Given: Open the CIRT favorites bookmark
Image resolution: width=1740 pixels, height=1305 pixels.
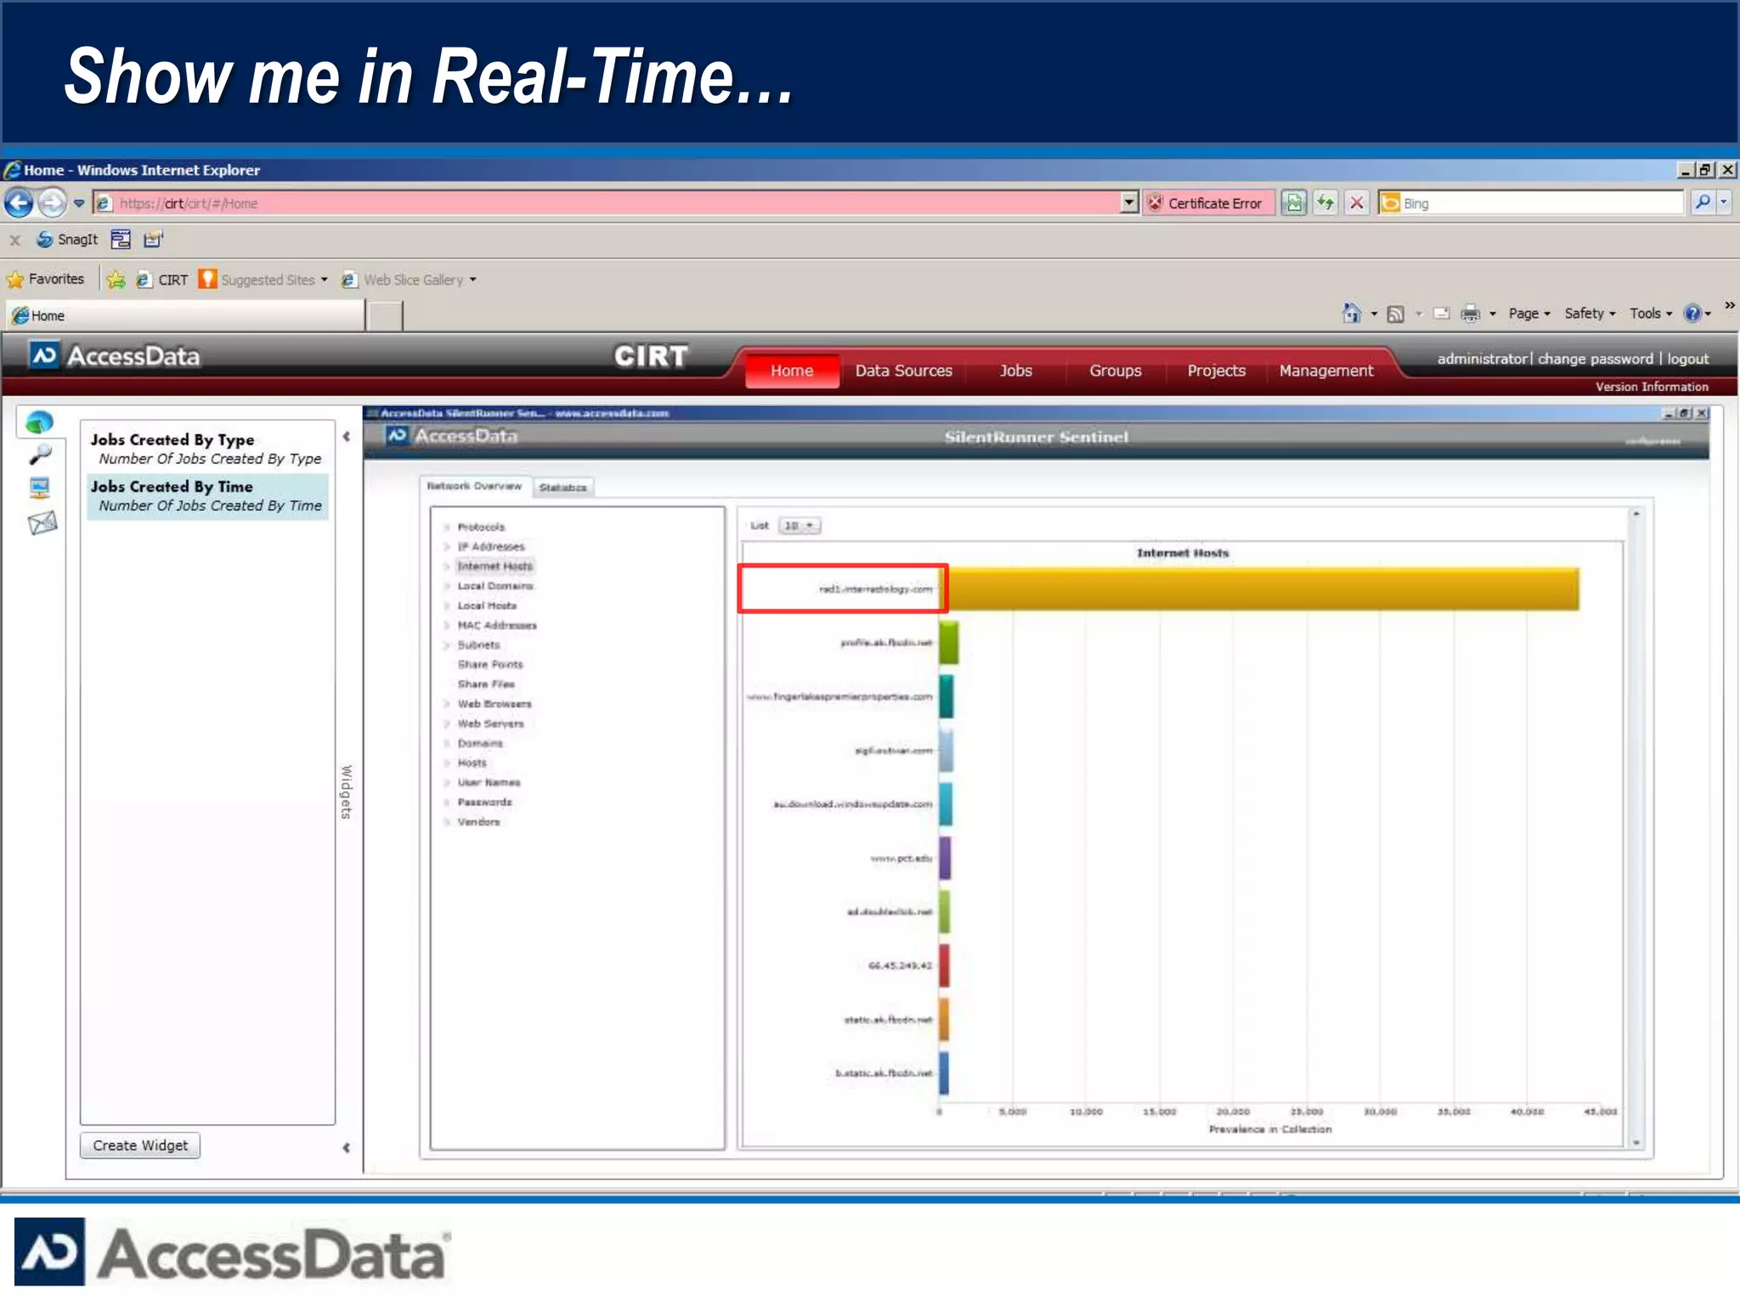Looking at the screenshot, I should (162, 280).
